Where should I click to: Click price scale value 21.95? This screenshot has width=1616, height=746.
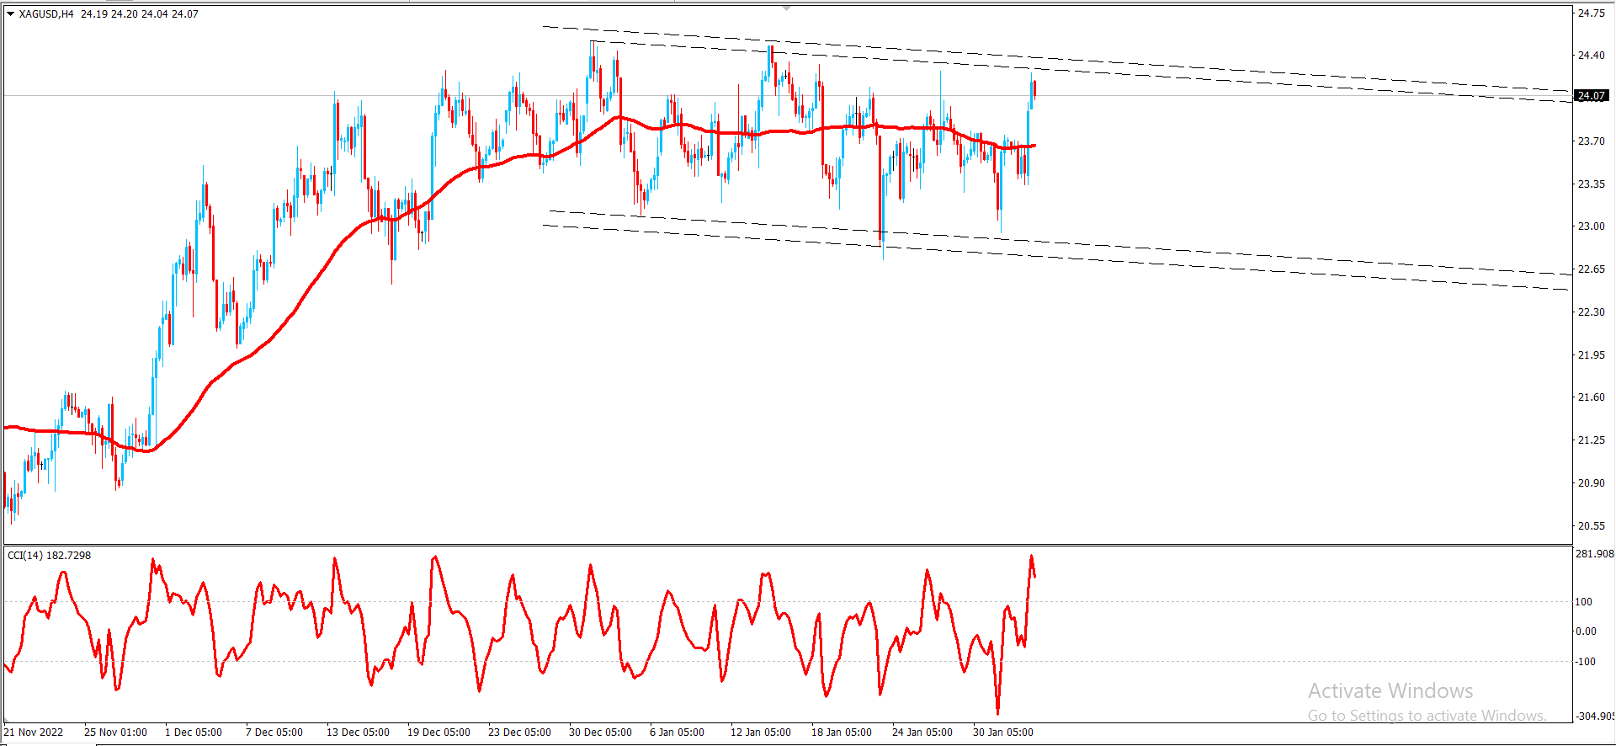click(1591, 355)
